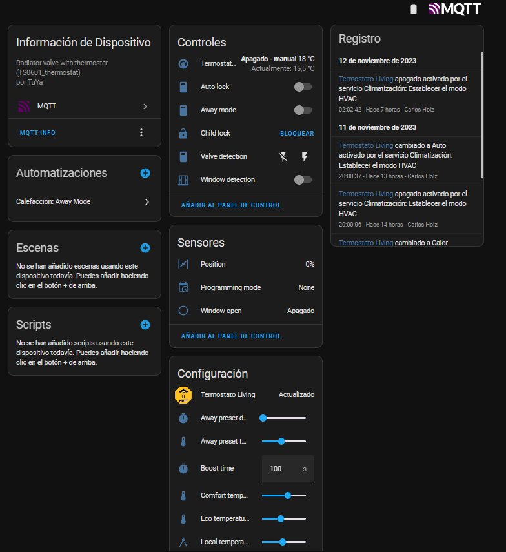The image size is (506, 552).
Task: Open the MQTT integration row chevron
Action: point(145,106)
